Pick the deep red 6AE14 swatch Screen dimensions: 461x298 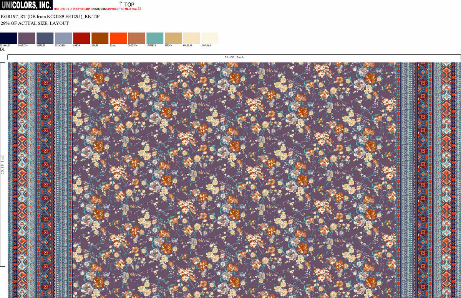coord(81,38)
